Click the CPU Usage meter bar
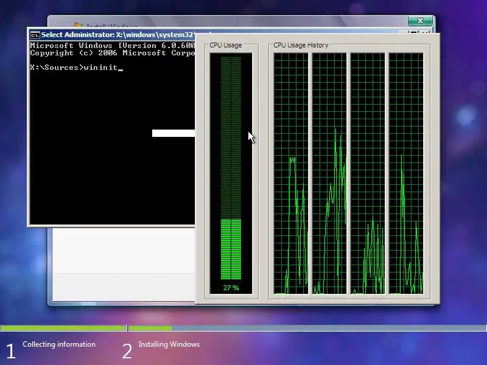The image size is (487, 365). 231,168
